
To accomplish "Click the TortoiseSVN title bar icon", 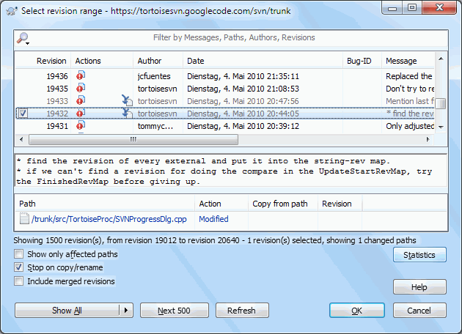I will point(12,11).
